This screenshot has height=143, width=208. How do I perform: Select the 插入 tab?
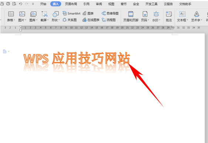(x=55, y=4)
